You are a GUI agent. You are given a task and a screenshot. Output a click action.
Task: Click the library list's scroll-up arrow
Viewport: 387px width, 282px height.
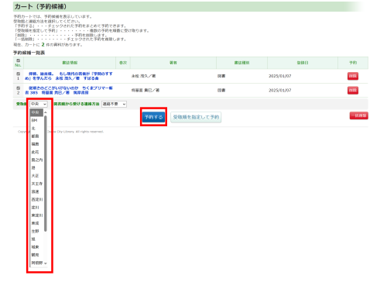tap(46, 112)
